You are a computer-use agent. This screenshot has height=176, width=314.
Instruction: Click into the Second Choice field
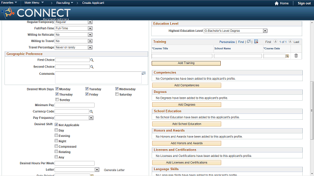pos(72,66)
